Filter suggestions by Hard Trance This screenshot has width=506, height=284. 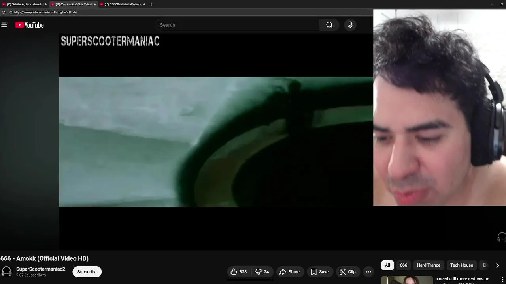(x=429, y=265)
